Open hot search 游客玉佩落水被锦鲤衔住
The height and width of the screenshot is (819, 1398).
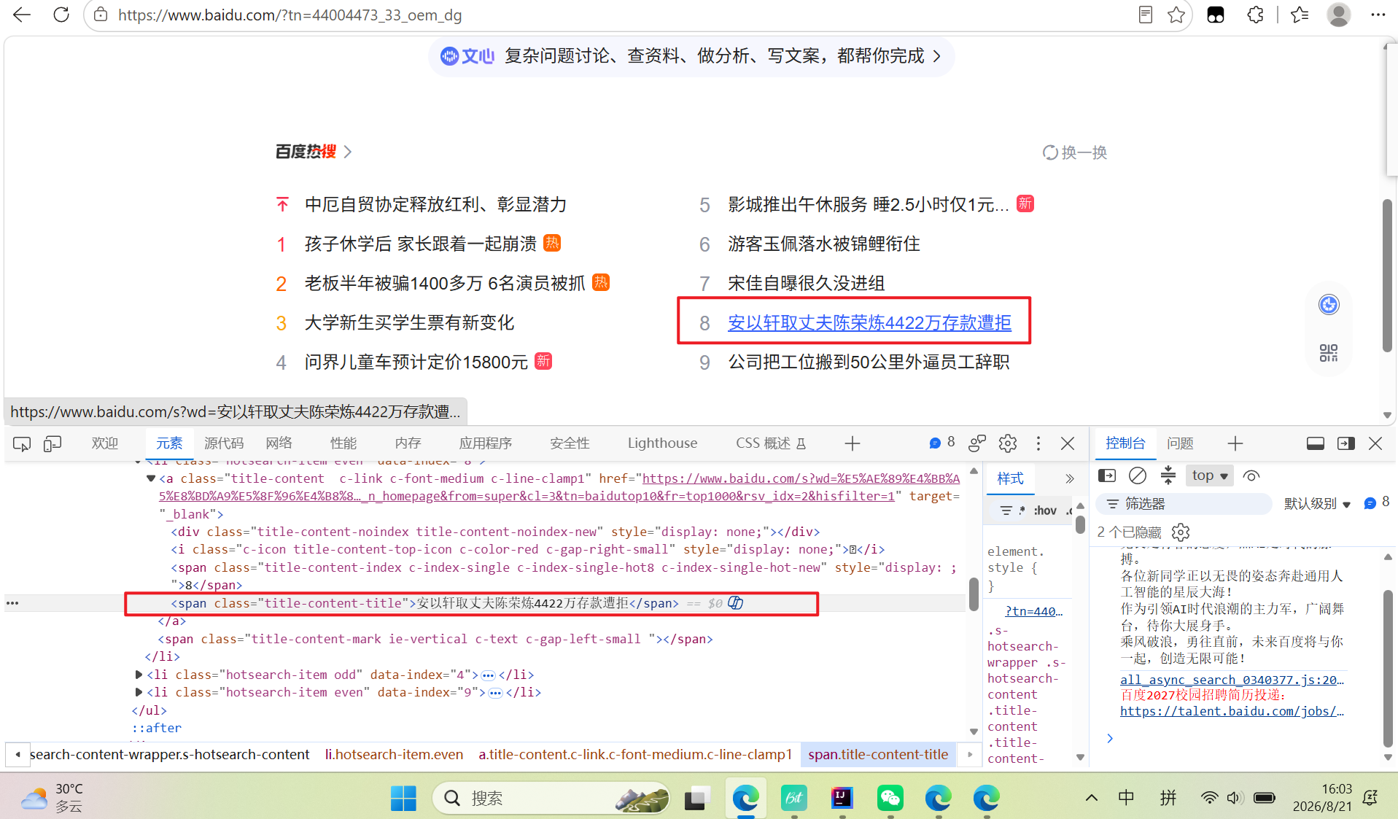pyautogui.click(x=824, y=244)
